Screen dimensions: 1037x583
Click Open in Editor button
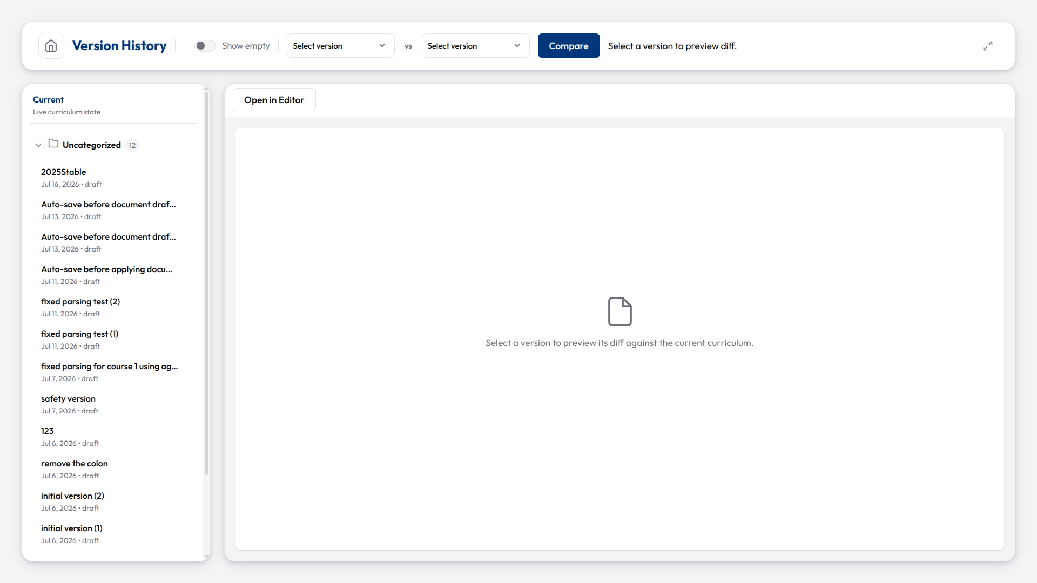click(274, 100)
